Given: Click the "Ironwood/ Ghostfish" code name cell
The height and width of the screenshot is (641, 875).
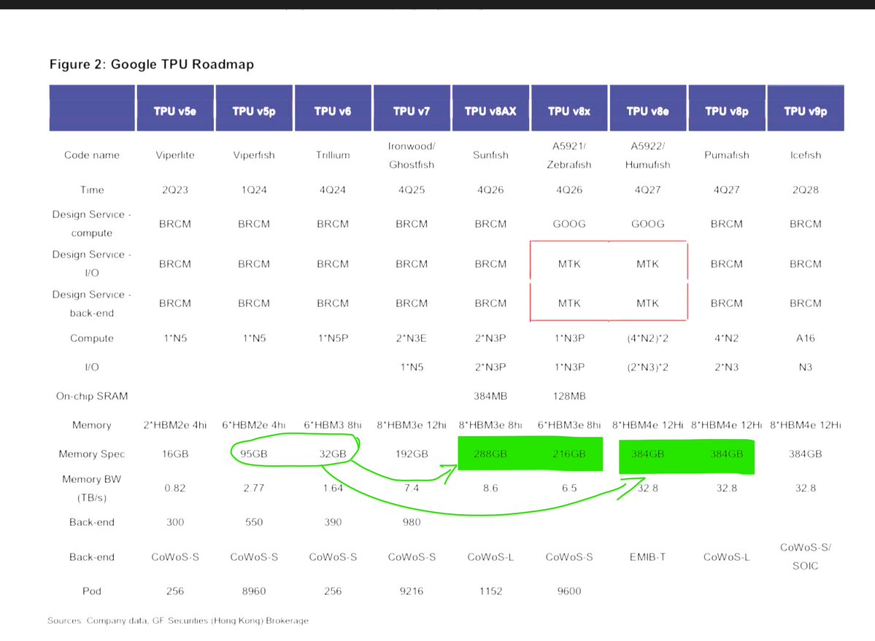Looking at the screenshot, I should pyautogui.click(x=412, y=155).
